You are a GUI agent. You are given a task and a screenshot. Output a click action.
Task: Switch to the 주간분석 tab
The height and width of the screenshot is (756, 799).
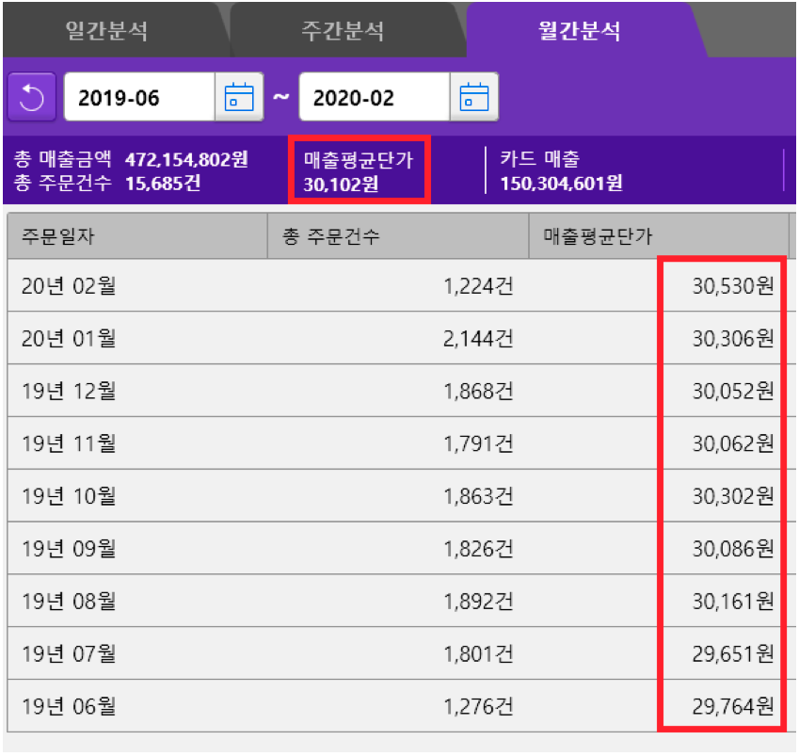[x=343, y=30]
